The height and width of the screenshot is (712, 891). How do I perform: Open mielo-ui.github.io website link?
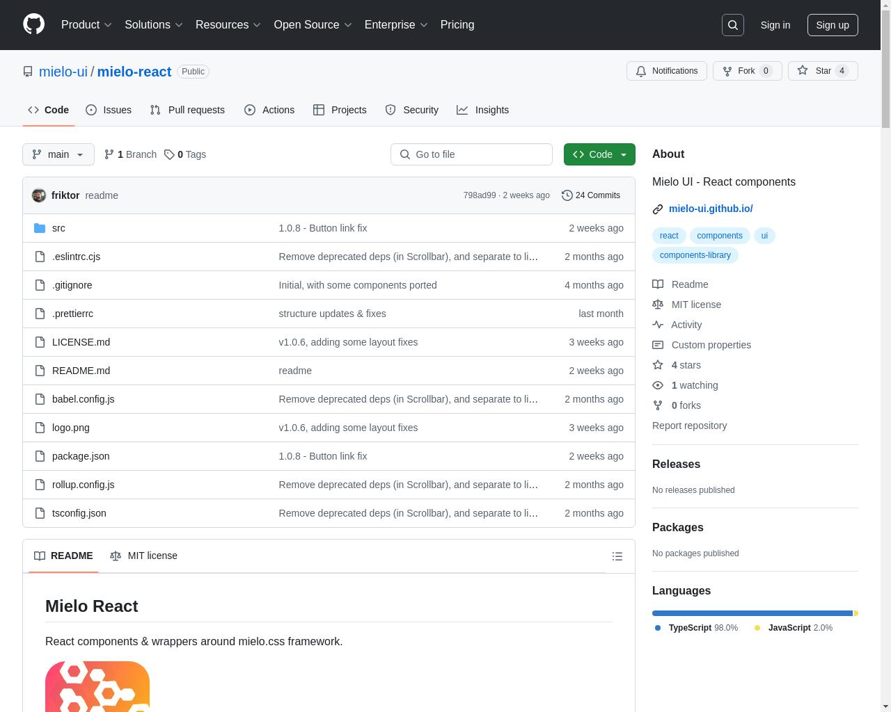point(711,209)
